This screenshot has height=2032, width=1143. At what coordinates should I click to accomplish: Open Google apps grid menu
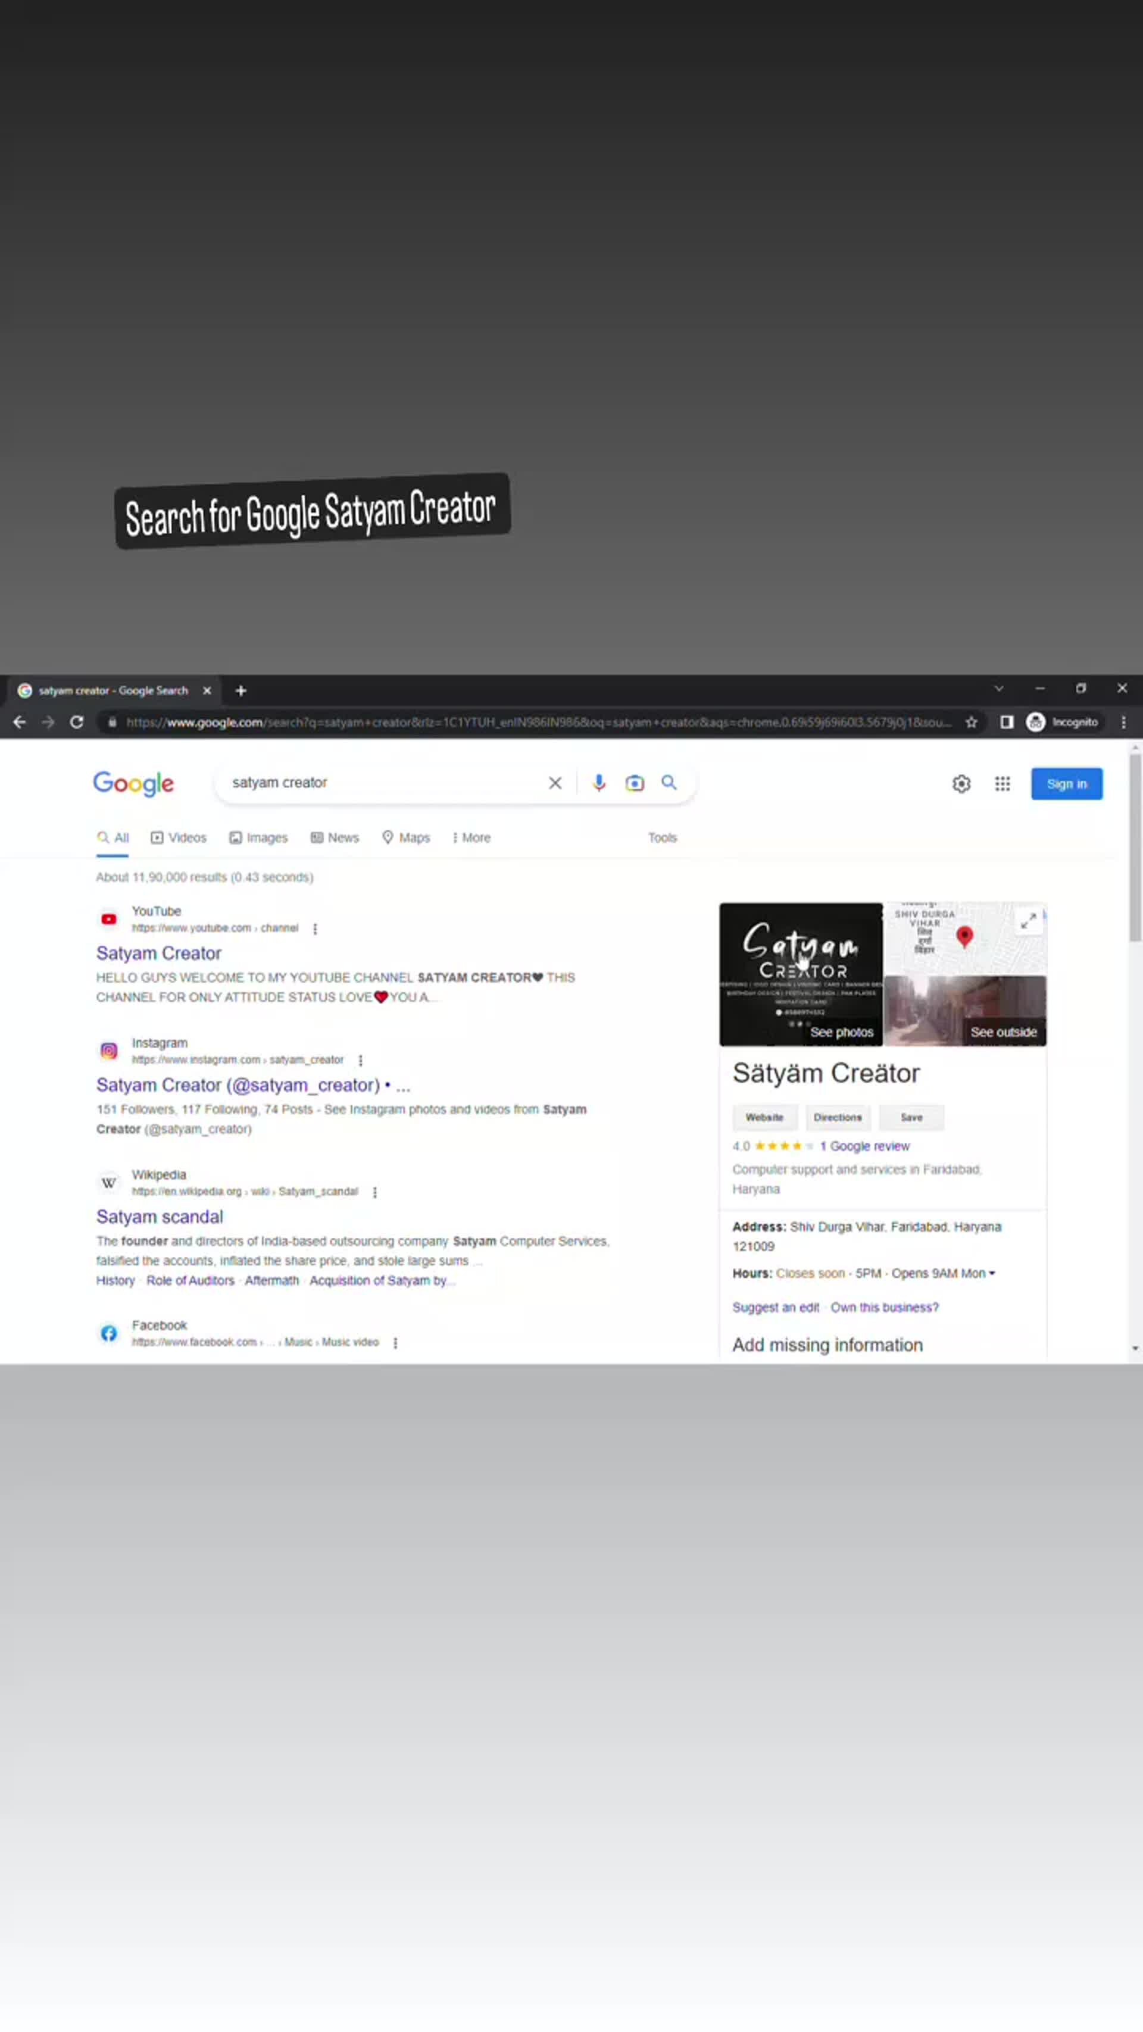(x=1002, y=783)
